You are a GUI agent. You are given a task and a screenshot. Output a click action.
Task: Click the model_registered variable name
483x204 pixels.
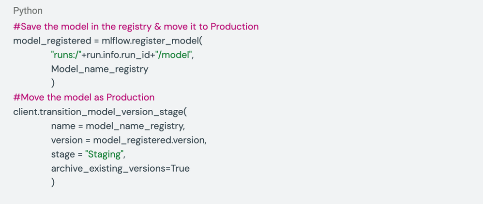coord(52,41)
